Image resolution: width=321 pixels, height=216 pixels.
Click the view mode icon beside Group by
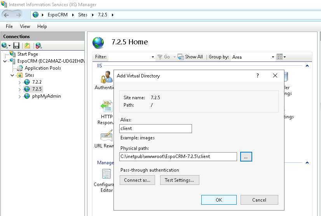(x=279, y=57)
